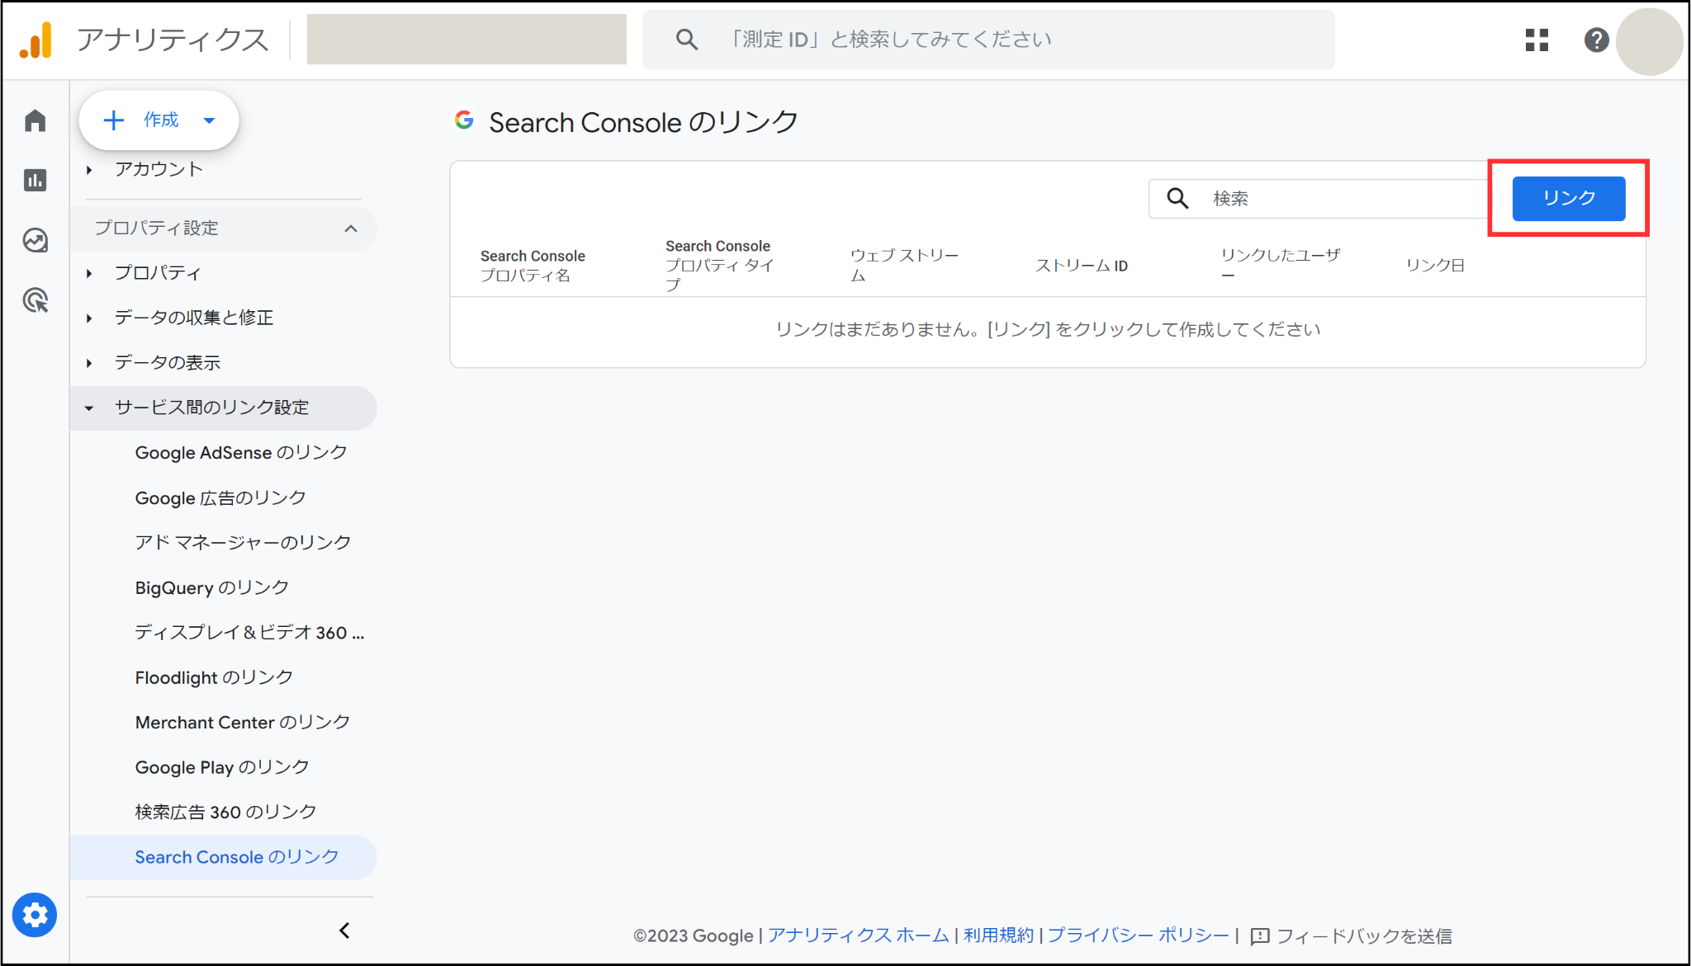Open アド マネージャーのリンク
This screenshot has height=966, width=1691.
pyautogui.click(x=243, y=543)
